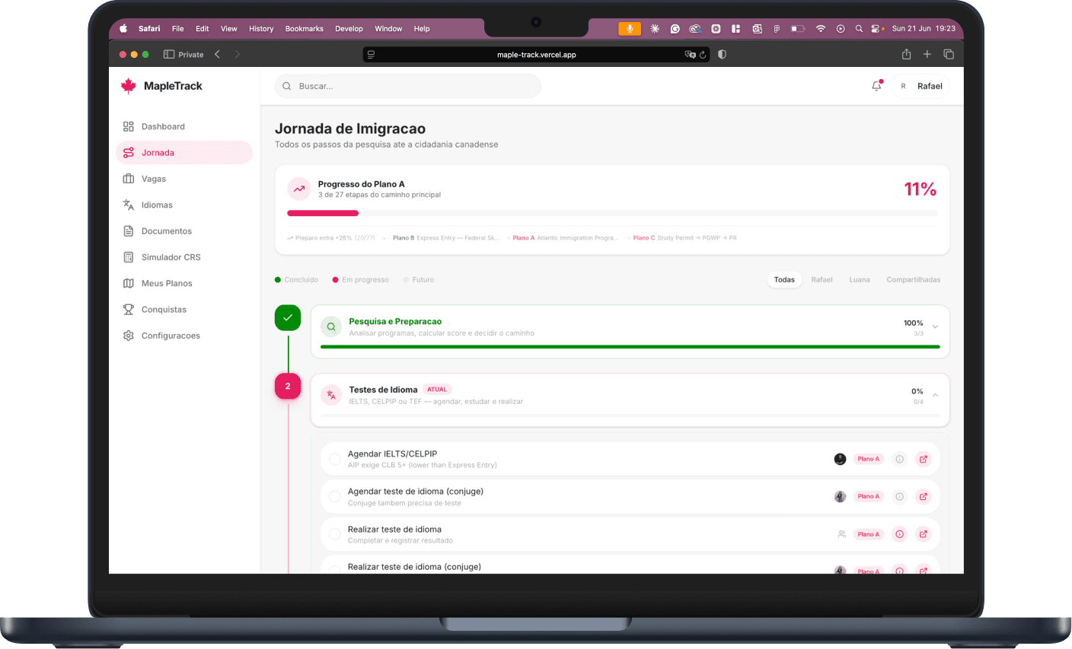Reload the page in Safari
This screenshot has height=649, width=1072.
tap(703, 55)
